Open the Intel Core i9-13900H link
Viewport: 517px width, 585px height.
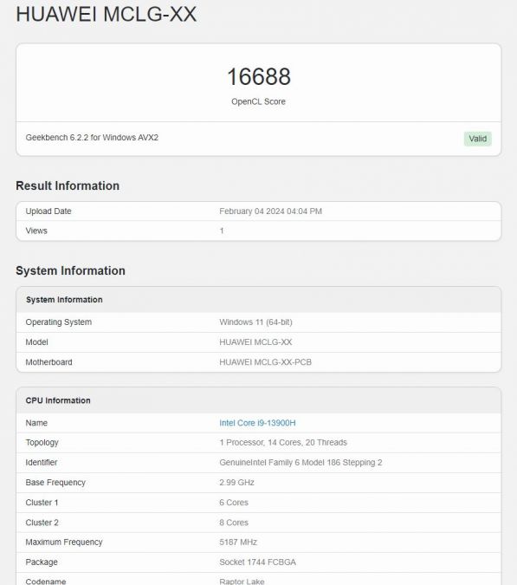click(257, 423)
